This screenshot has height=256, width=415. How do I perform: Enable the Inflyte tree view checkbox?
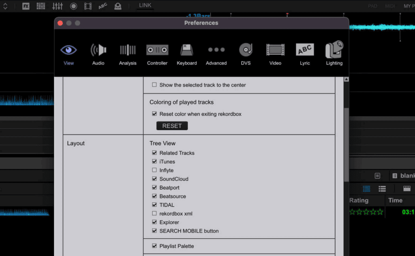click(x=154, y=170)
